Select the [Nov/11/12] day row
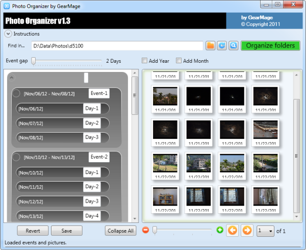 click(x=62, y=187)
